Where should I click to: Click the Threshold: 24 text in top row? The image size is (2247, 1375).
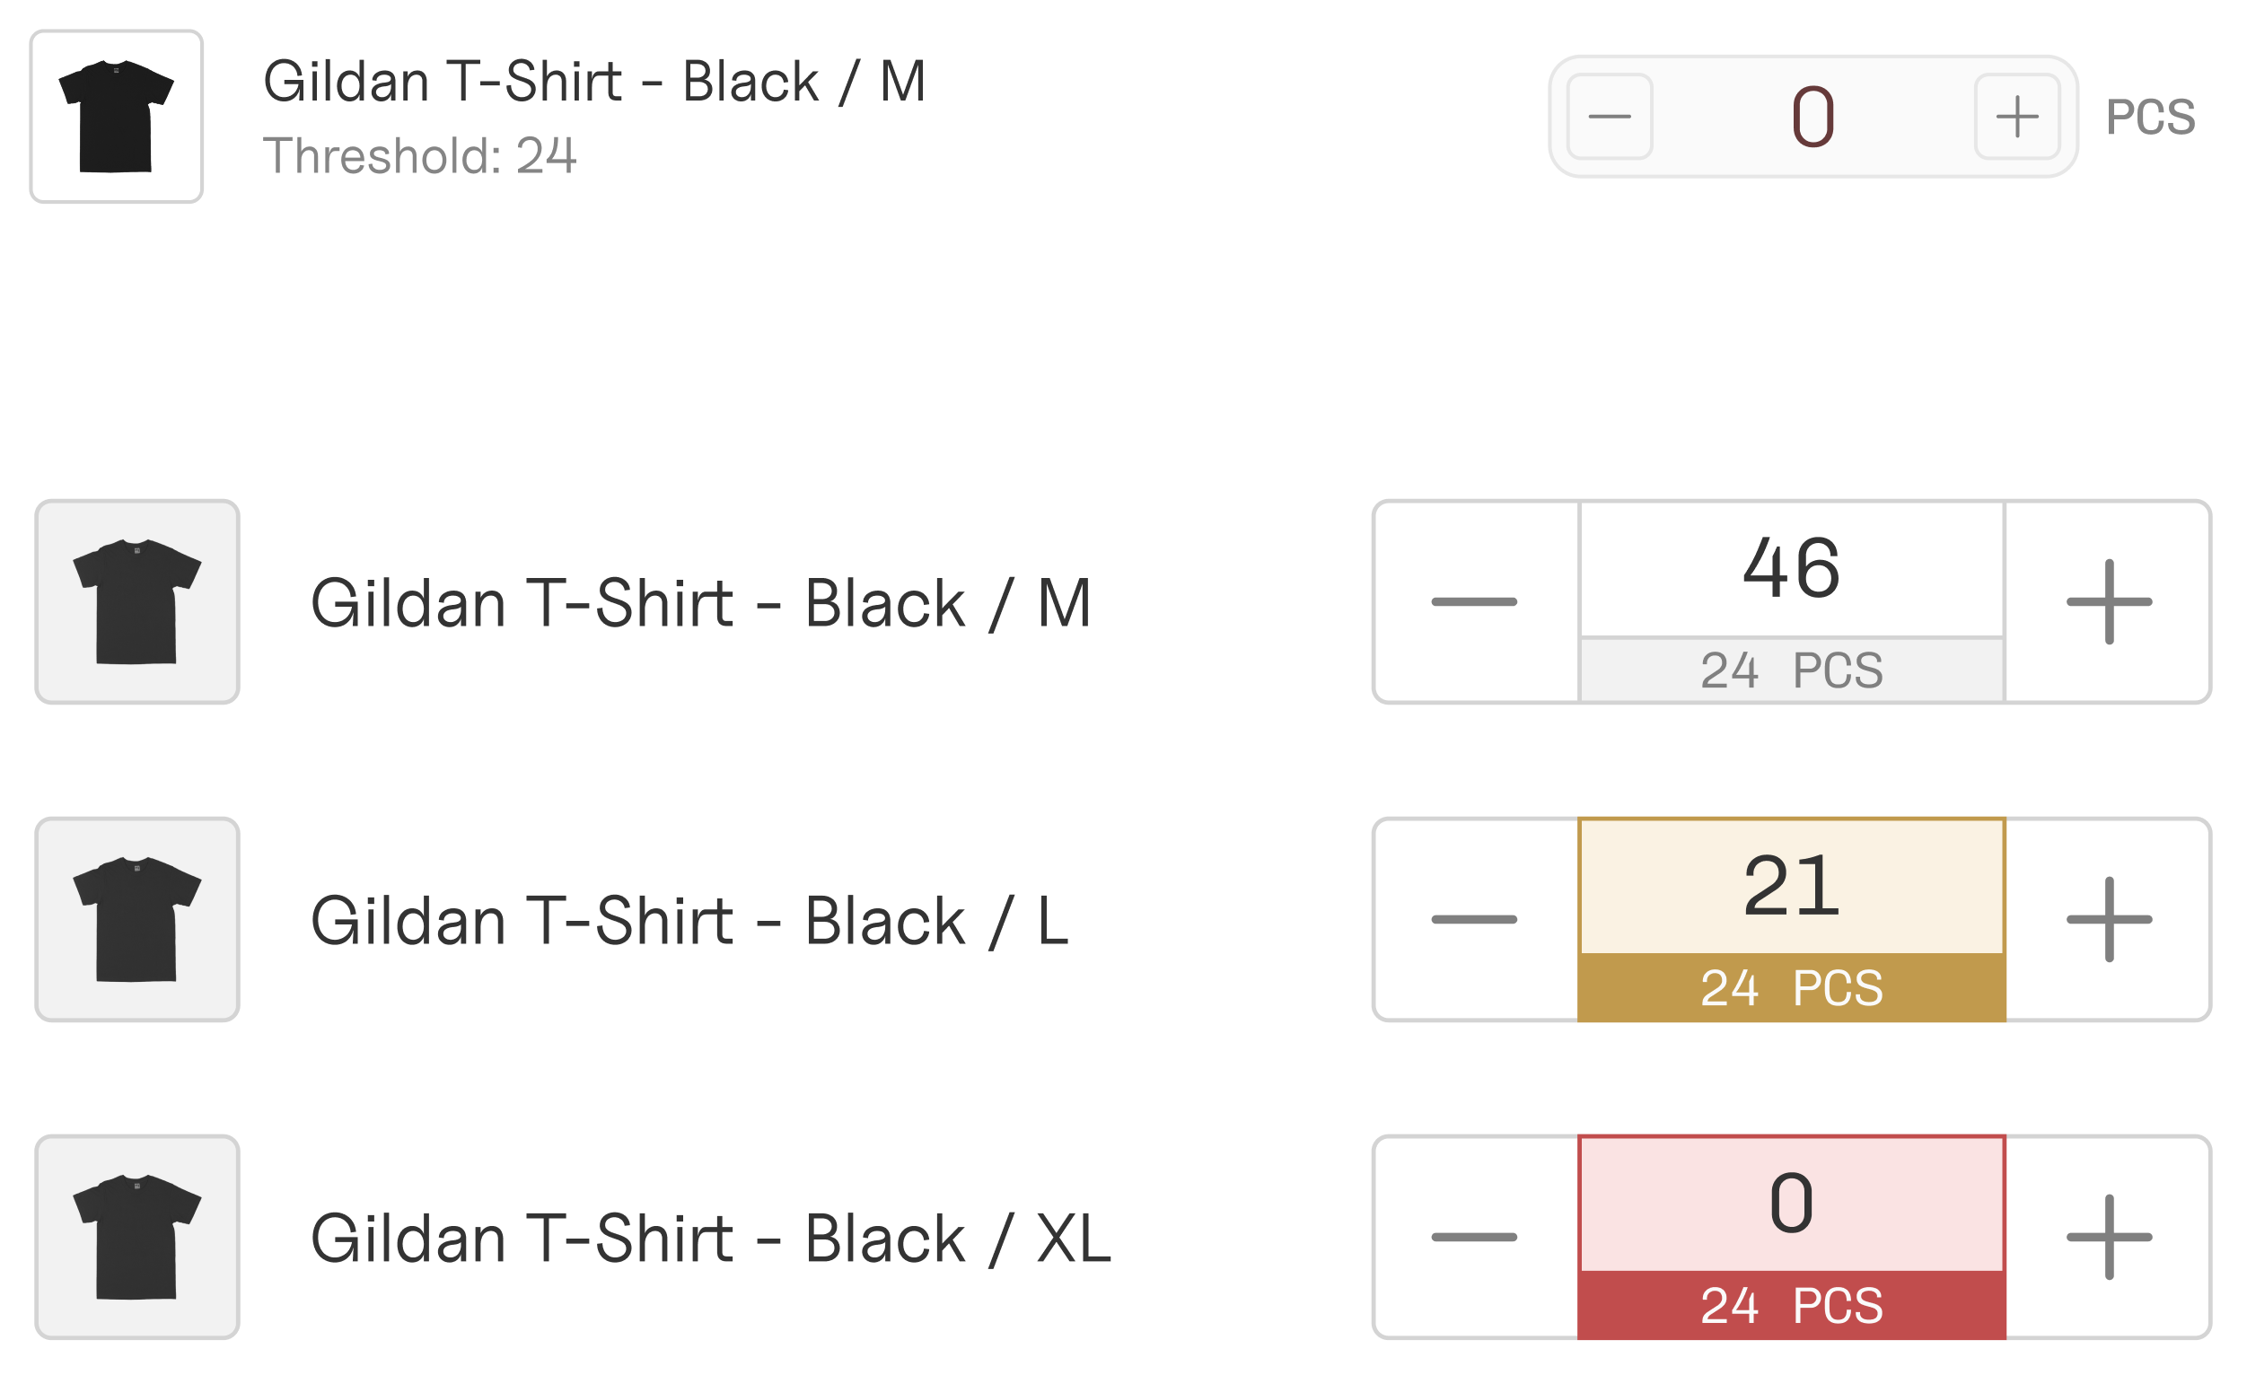pyautogui.click(x=419, y=156)
